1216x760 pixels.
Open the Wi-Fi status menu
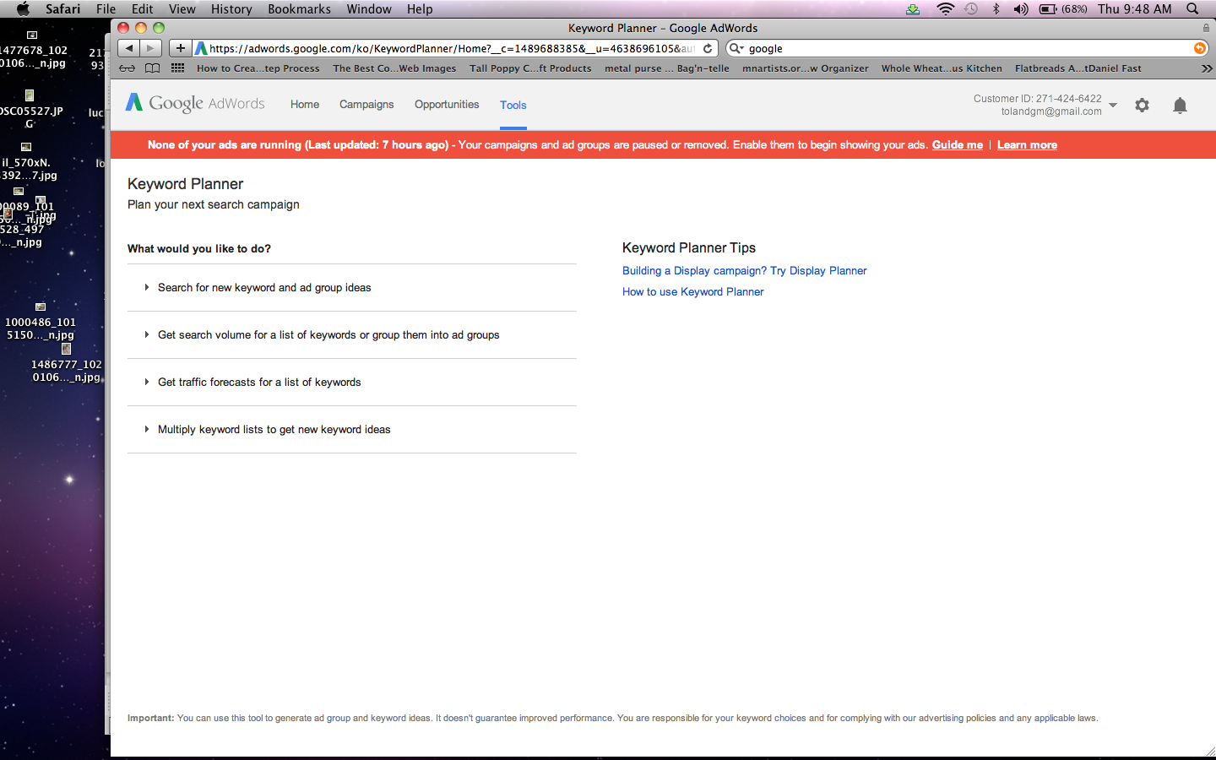tap(945, 8)
